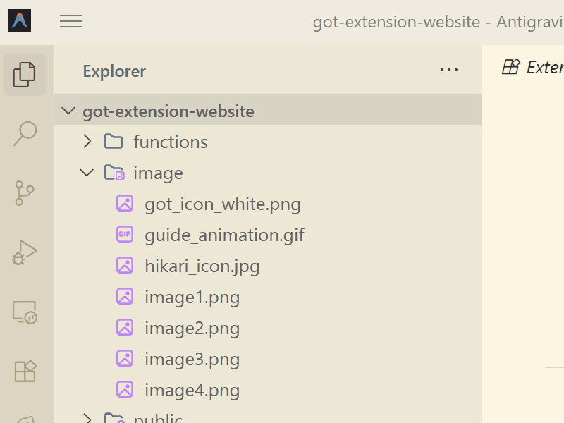Click the image folder icon
The image size is (564, 423).
[x=114, y=172]
